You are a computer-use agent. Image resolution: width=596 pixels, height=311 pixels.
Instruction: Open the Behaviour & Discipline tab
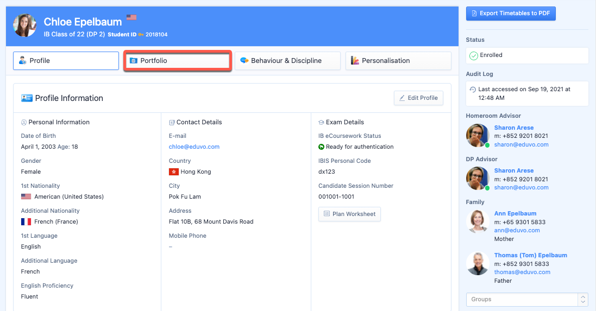pos(287,61)
